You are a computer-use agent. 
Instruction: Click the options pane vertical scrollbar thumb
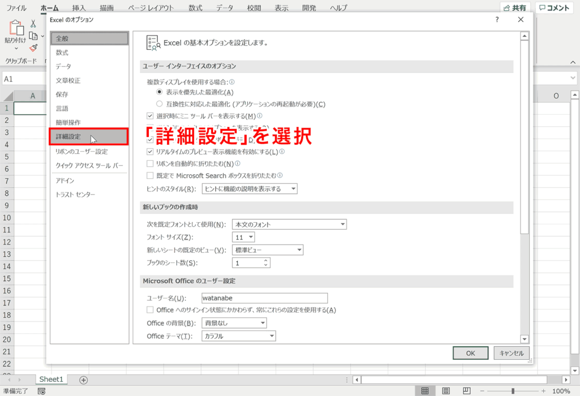524,137
